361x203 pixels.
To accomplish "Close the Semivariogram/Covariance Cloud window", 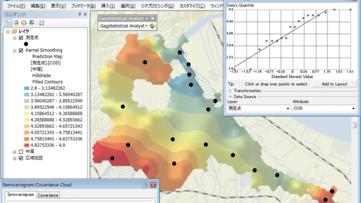I will 153,185.
